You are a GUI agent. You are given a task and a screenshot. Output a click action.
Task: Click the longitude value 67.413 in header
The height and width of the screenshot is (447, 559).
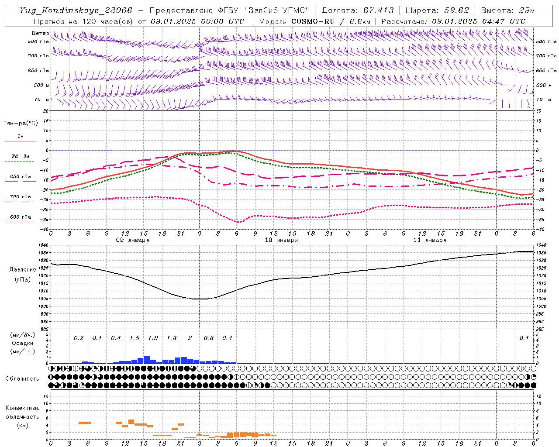coord(379,10)
